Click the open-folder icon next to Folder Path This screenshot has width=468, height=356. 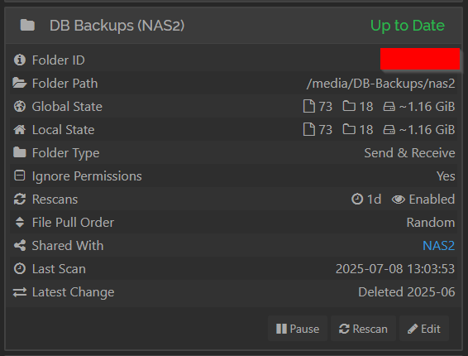tap(20, 83)
